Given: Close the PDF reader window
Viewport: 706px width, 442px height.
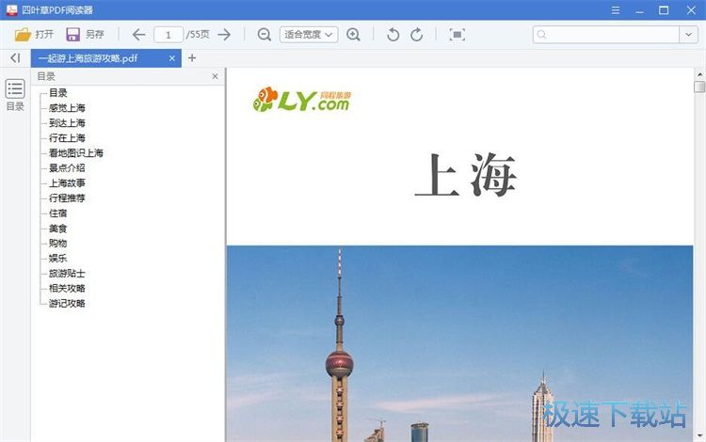Looking at the screenshot, I should click(x=692, y=10).
